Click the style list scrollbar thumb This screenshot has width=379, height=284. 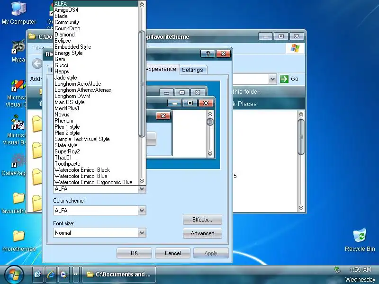142,84
